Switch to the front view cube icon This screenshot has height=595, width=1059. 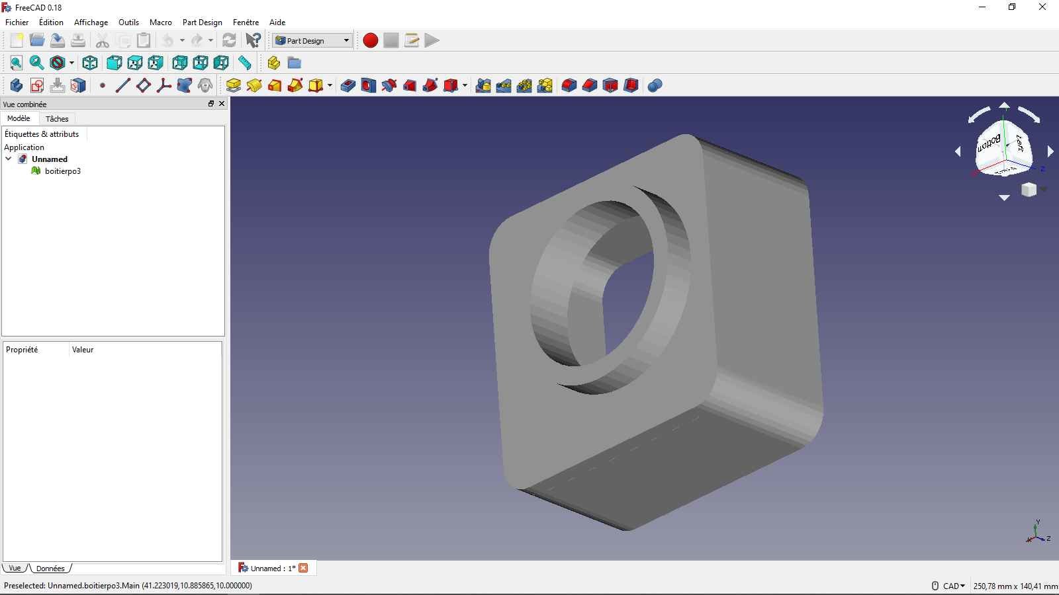click(x=114, y=63)
